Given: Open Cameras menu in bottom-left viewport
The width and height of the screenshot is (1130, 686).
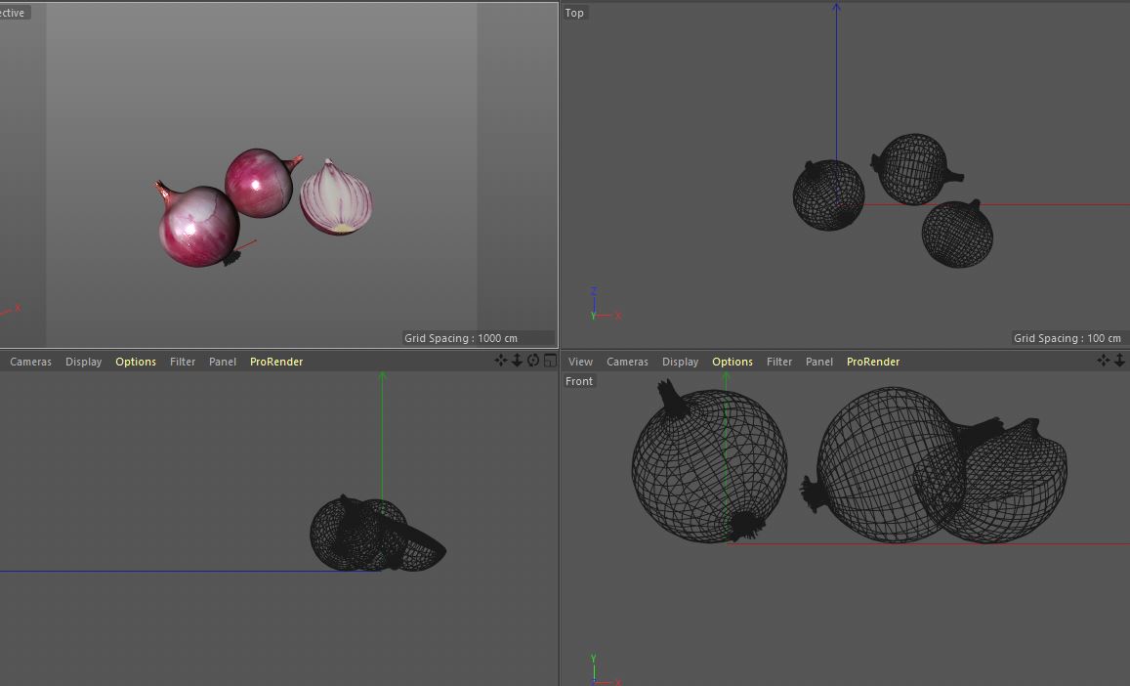Looking at the screenshot, I should [x=30, y=362].
